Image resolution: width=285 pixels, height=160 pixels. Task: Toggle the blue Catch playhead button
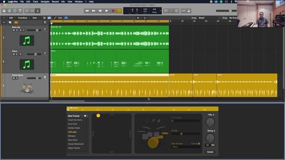(66, 18)
